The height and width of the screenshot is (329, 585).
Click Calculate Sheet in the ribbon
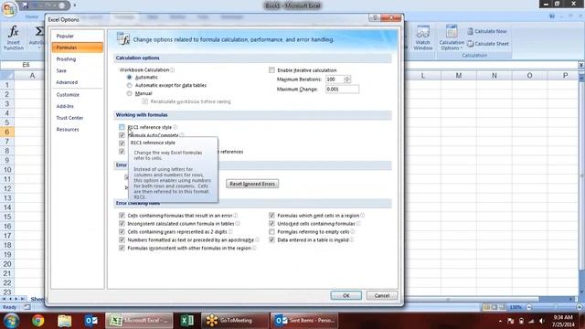(487, 44)
